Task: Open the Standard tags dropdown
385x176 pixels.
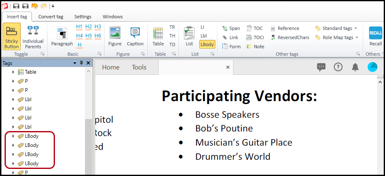Action: [x=336, y=28]
